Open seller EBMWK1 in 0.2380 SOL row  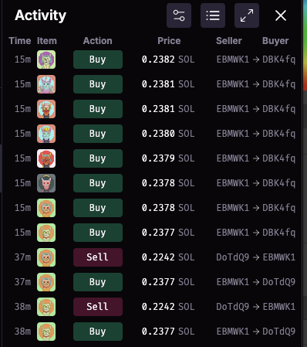(x=233, y=134)
